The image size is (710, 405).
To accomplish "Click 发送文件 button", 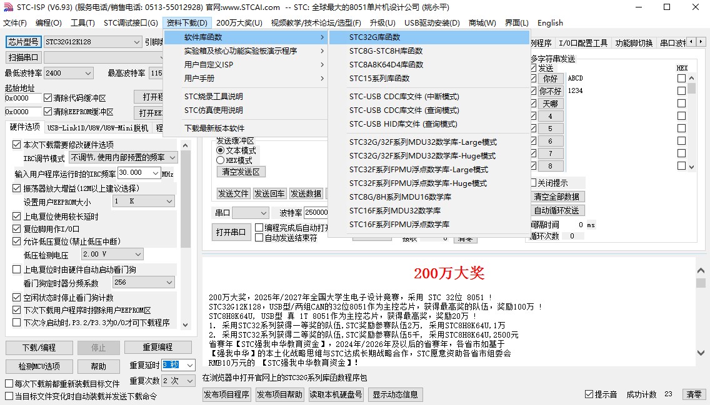I will (233, 193).
